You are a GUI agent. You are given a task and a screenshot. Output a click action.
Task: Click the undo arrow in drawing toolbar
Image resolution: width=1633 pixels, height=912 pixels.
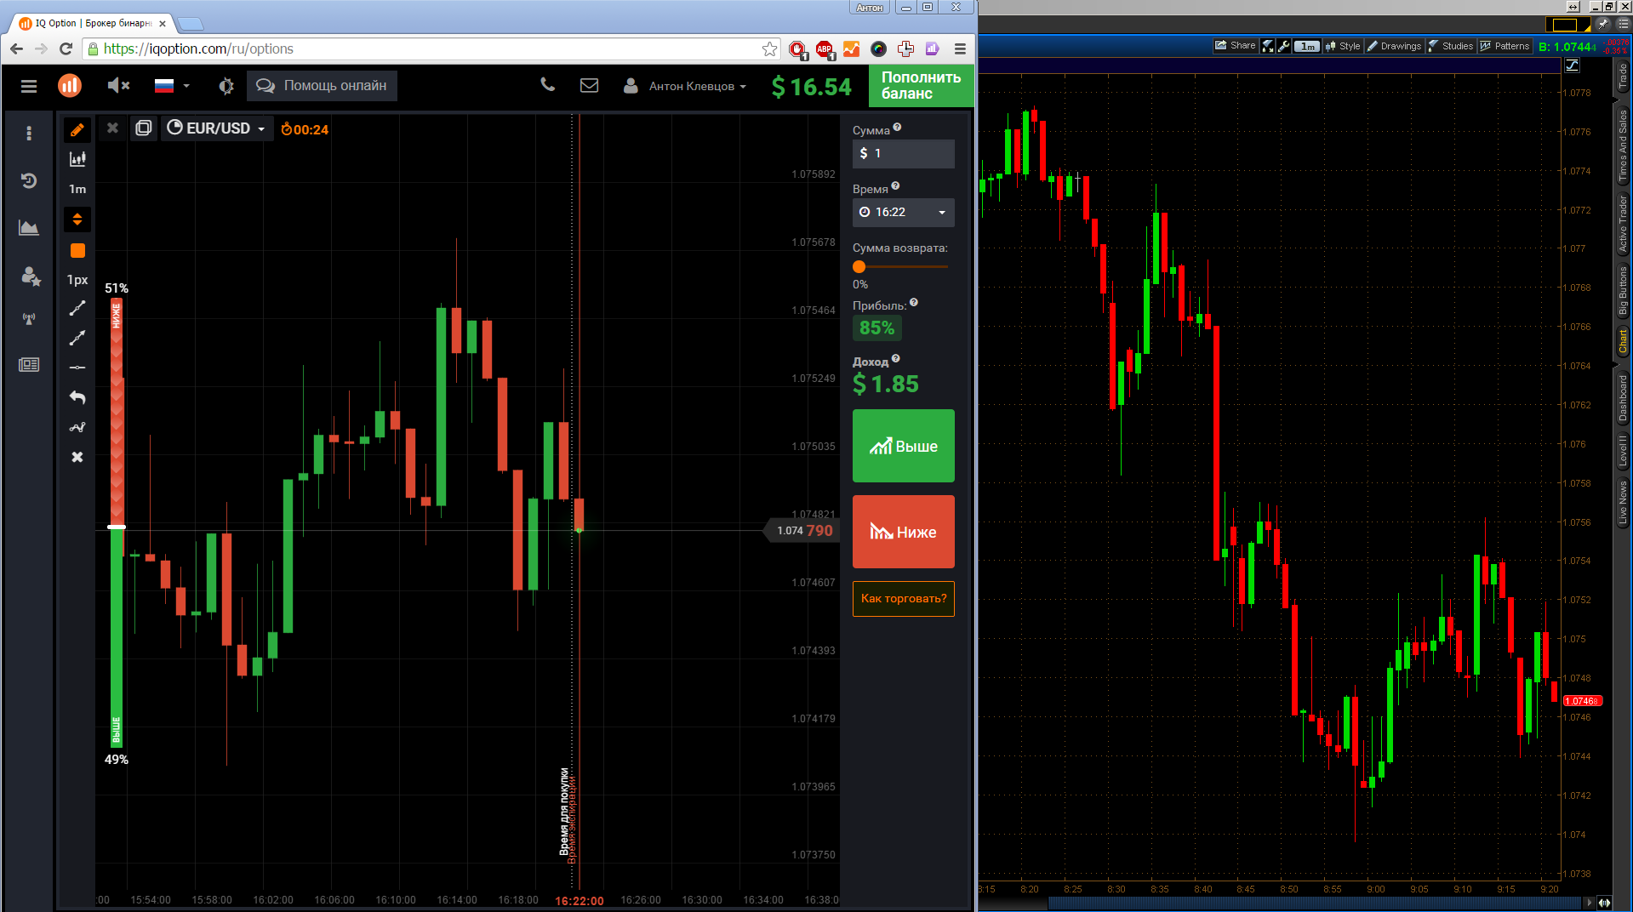point(77,397)
